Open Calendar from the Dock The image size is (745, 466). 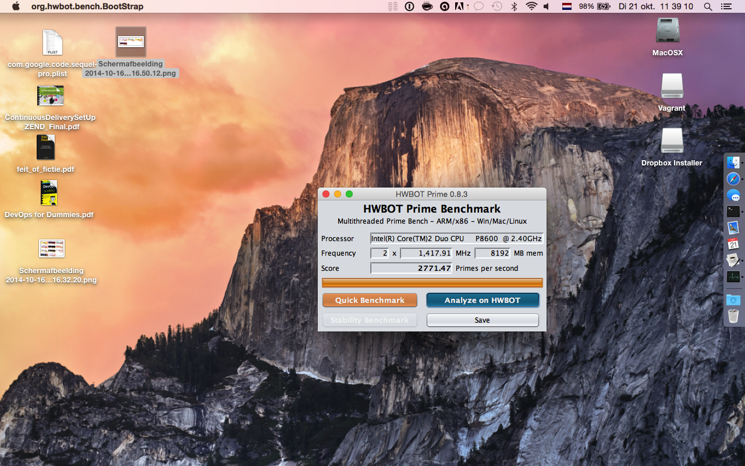[733, 244]
